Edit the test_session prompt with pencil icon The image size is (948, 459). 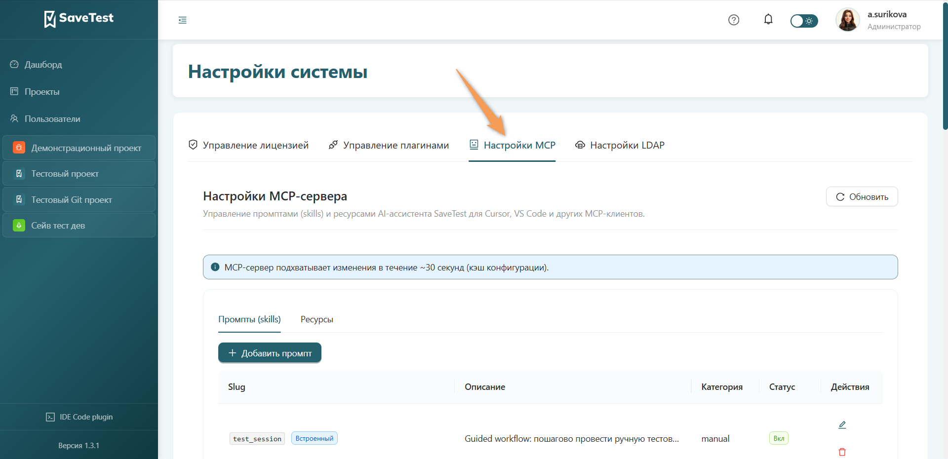click(842, 424)
